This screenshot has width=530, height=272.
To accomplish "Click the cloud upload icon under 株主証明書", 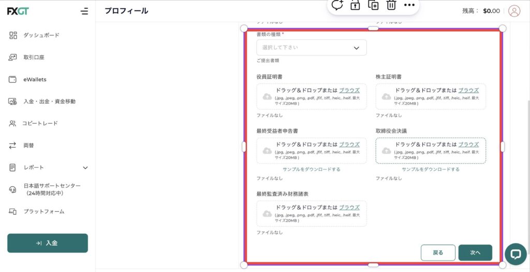I will tap(386, 97).
